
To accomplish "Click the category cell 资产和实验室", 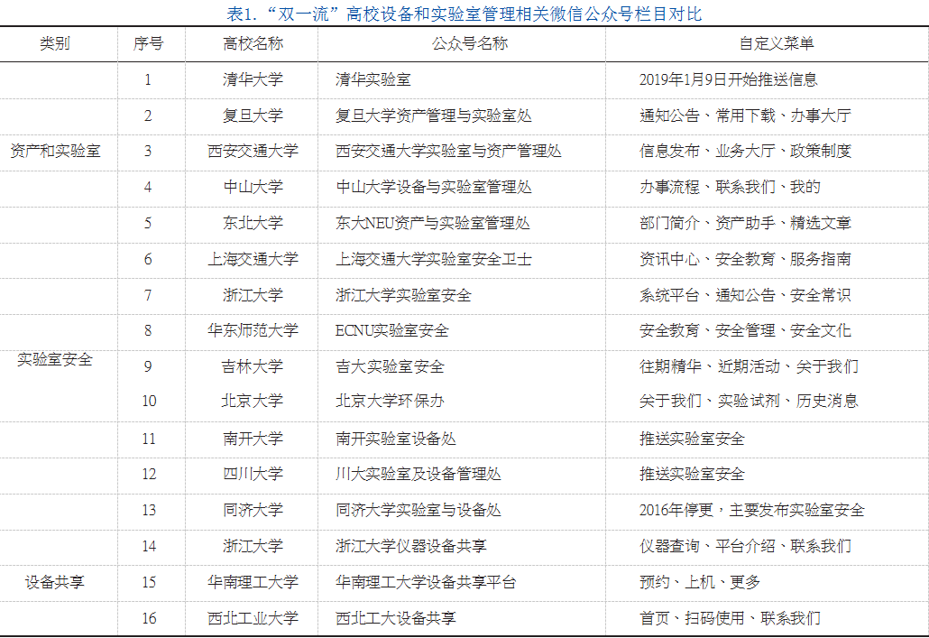I will coord(55,151).
